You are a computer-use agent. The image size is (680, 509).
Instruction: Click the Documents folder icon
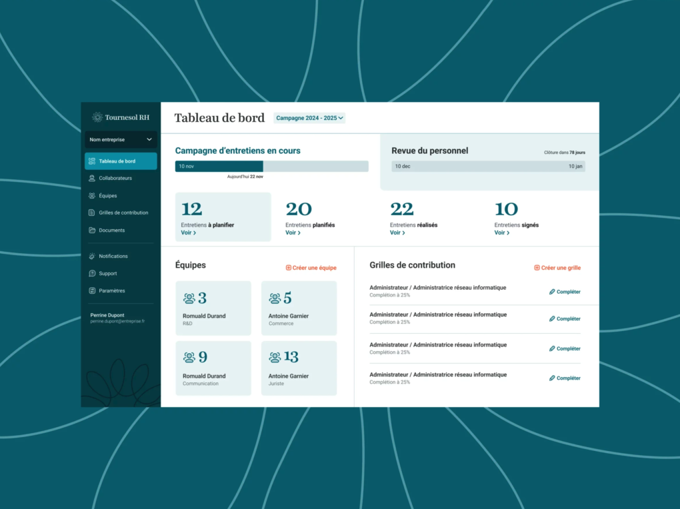[92, 231]
